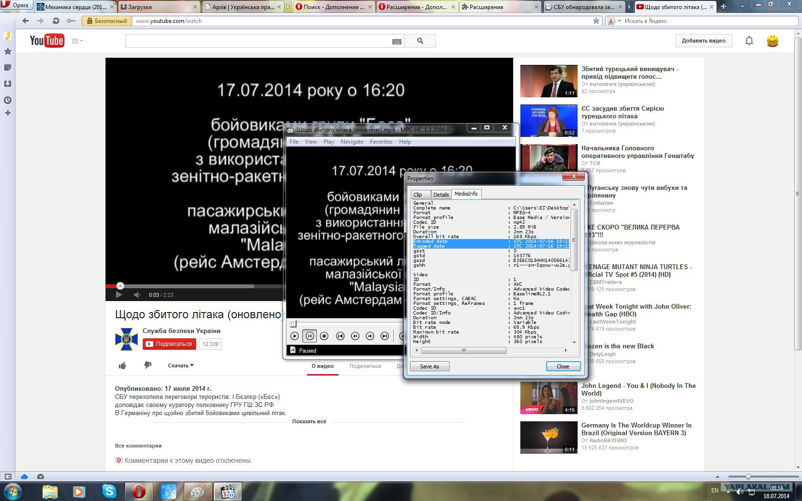Click Save As in Properties dialog
Viewport: 802px width, 501px height.
(430, 366)
